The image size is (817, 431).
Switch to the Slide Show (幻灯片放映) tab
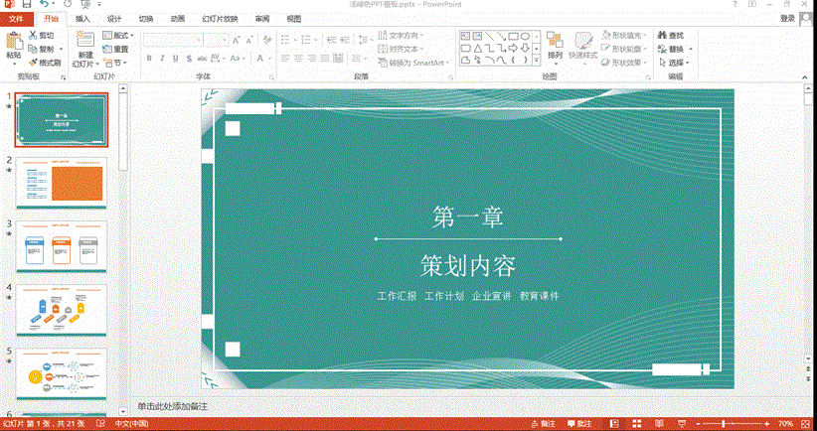click(218, 19)
